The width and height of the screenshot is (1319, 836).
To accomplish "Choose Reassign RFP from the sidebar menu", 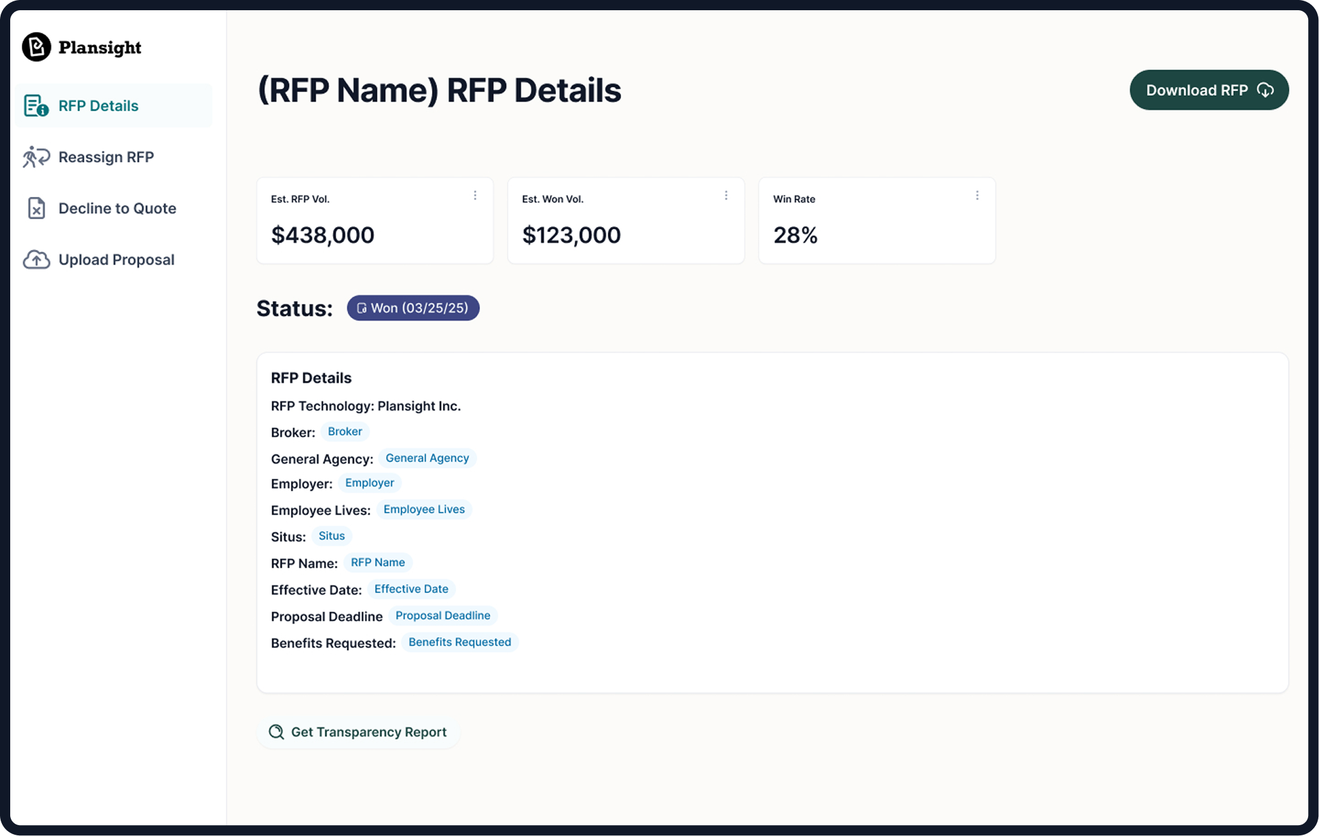I will [x=106, y=157].
